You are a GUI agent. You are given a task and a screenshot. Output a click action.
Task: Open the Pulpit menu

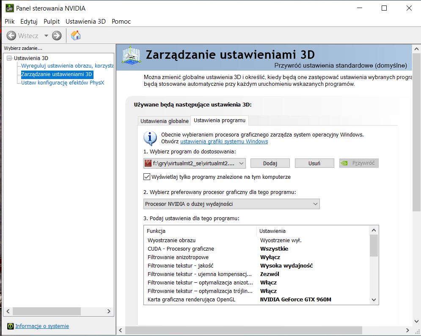click(x=52, y=22)
